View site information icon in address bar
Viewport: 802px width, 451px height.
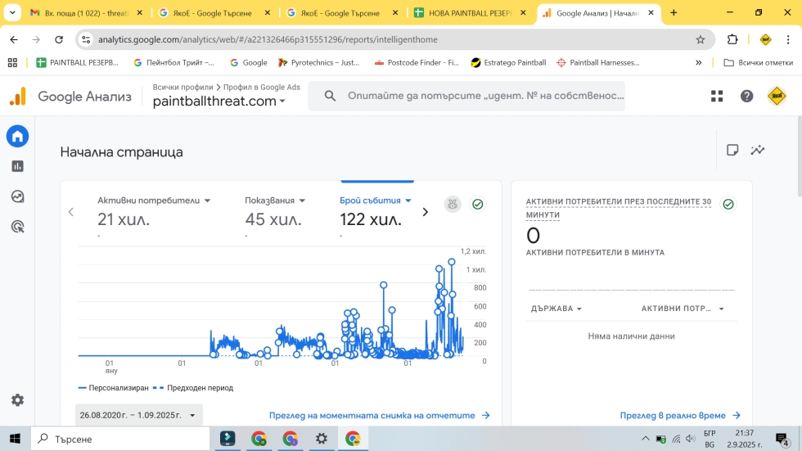86,39
